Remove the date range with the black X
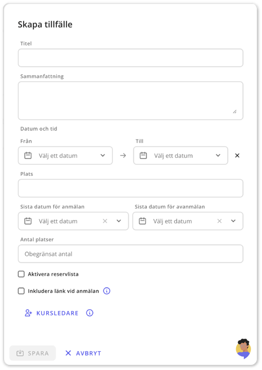262x370 pixels. click(237, 155)
